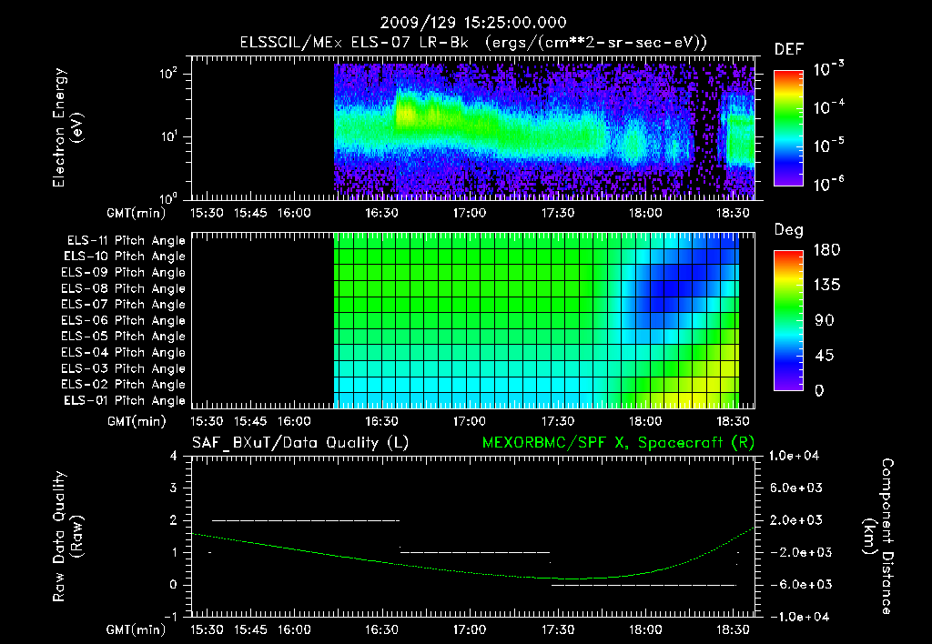Click the DEF color scale bar
The height and width of the screenshot is (644, 932).
788,127
